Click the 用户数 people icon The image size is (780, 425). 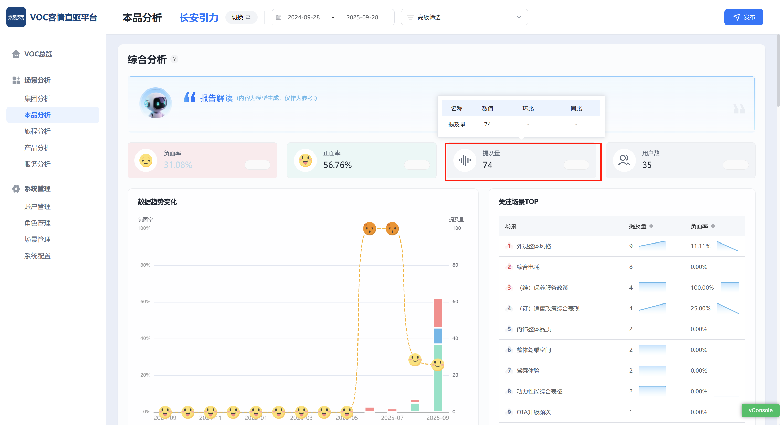624,160
